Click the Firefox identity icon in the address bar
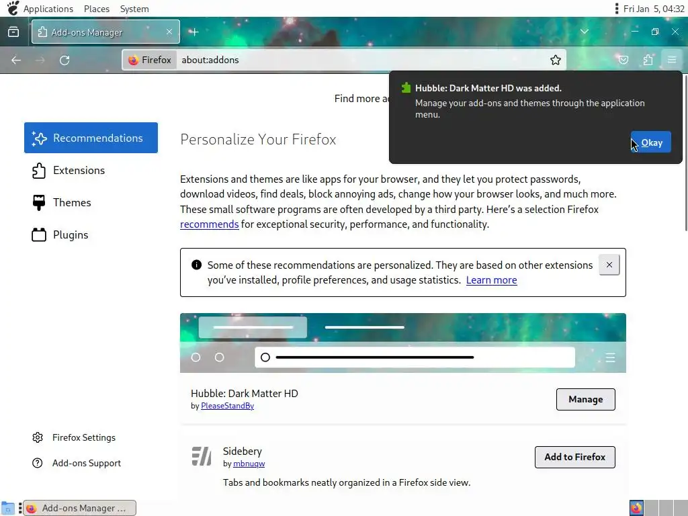The height and width of the screenshot is (516, 688). tap(150, 60)
